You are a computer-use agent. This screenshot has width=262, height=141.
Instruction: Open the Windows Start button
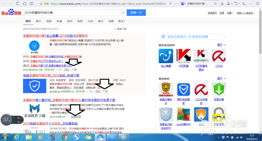click(5, 137)
